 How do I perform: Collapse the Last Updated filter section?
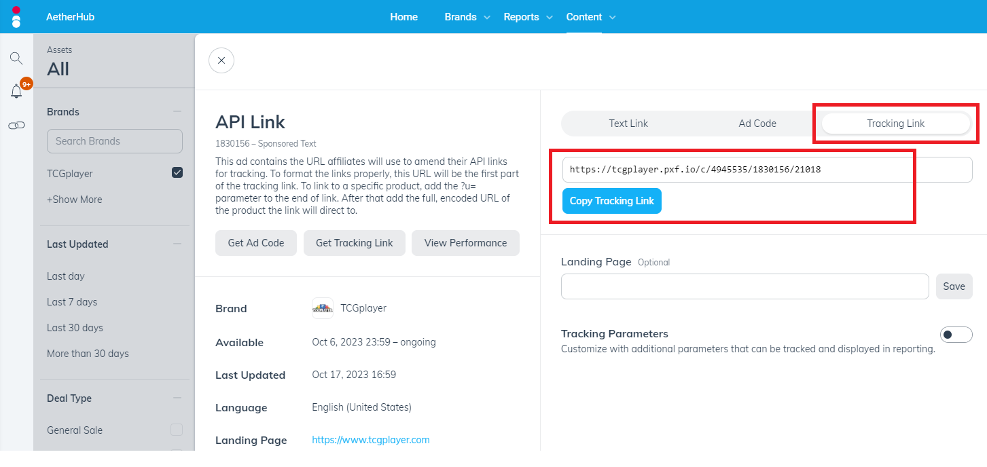click(177, 244)
